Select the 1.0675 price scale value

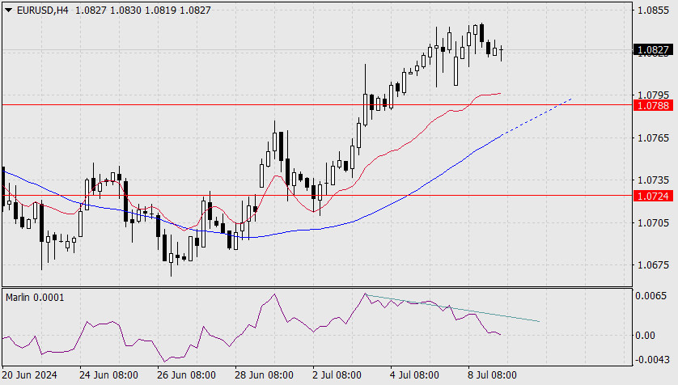(x=653, y=264)
